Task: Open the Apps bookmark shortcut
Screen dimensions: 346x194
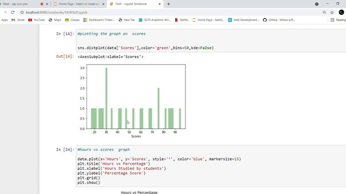Action: click(4, 20)
